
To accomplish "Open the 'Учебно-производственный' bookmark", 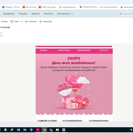I will click(x=48, y=7).
